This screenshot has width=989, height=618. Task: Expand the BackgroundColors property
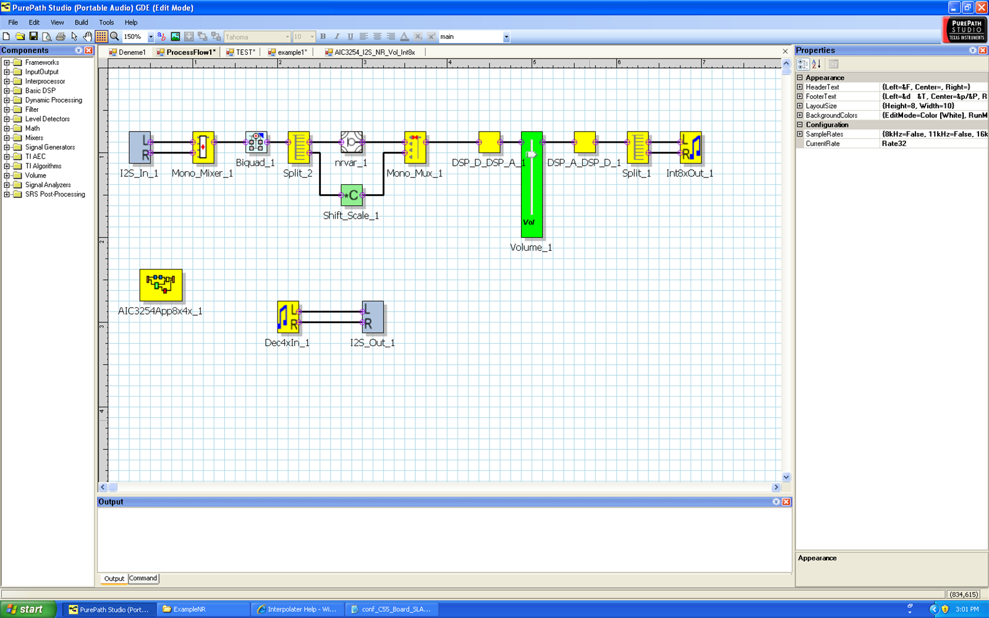(x=800, y=116)
